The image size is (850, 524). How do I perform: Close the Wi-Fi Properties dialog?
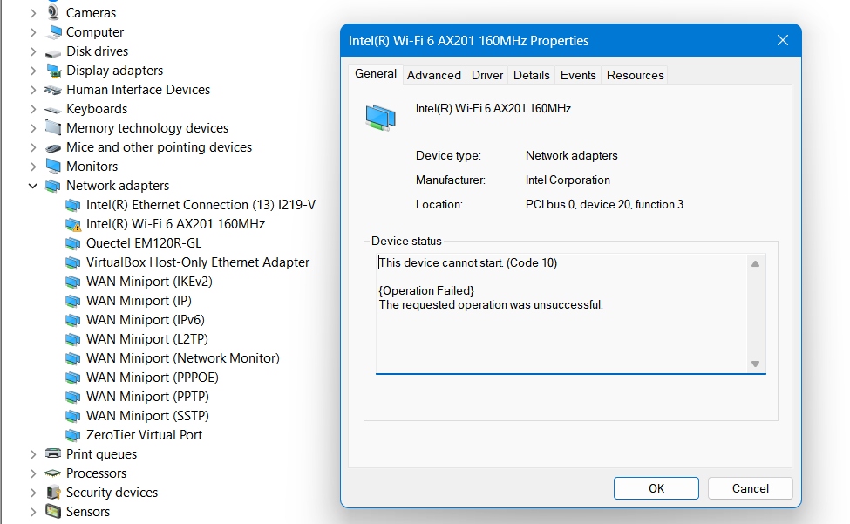[x=782, y=40]
